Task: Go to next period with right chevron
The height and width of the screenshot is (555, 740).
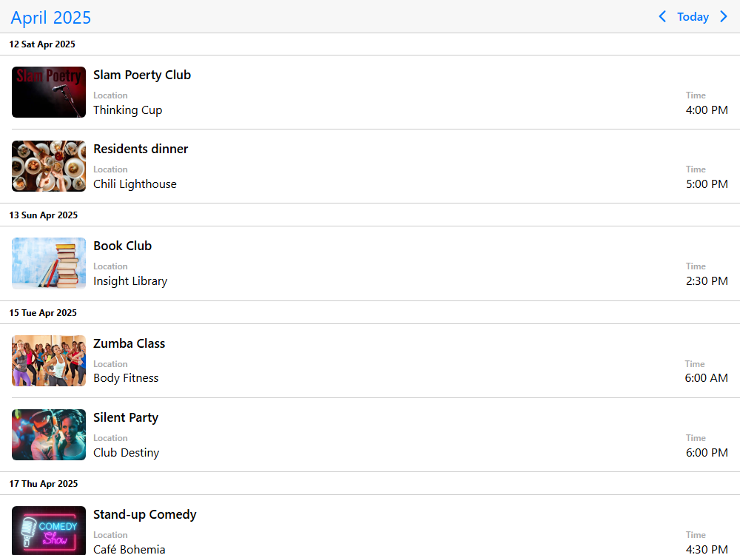Action: click(x=724, y=16)
